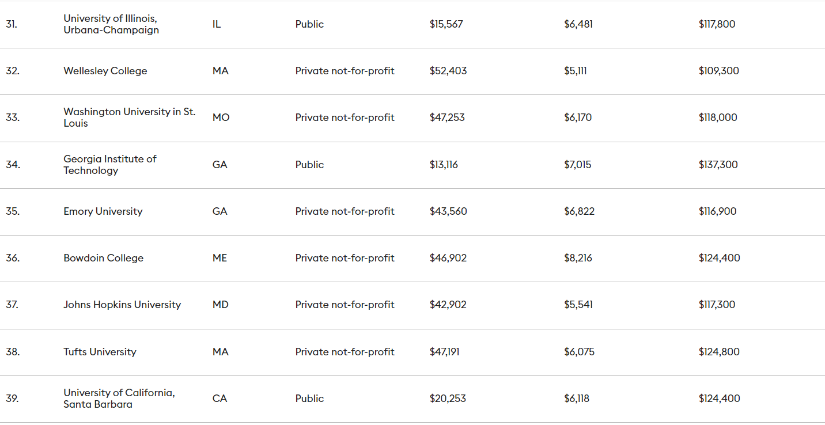Click the Emory University name
825x425 pixels.
(103, 211)
